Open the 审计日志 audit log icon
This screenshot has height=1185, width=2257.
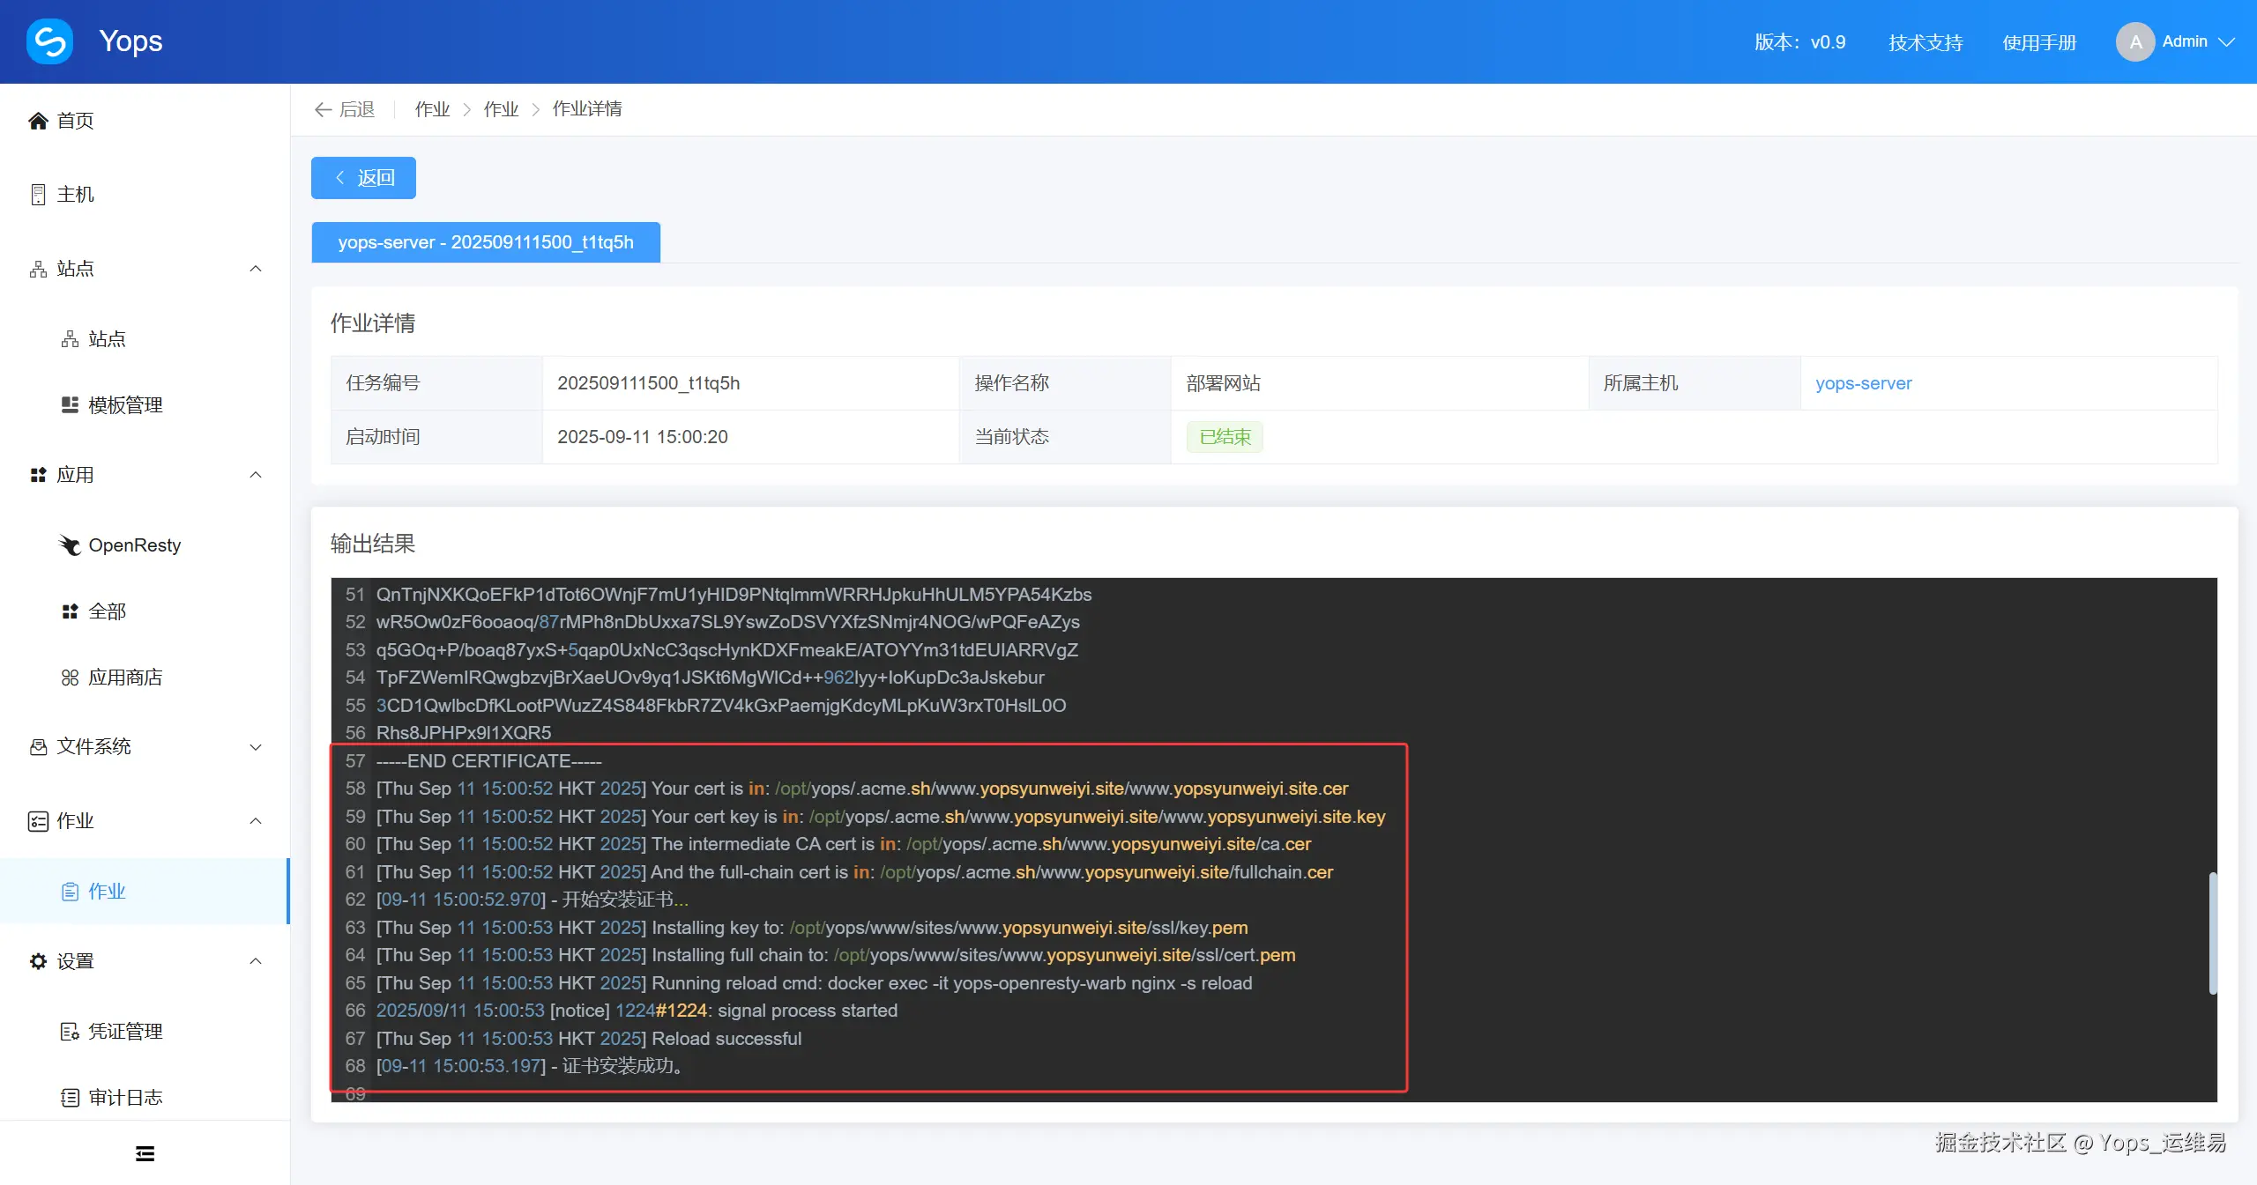click(70, 1098)
